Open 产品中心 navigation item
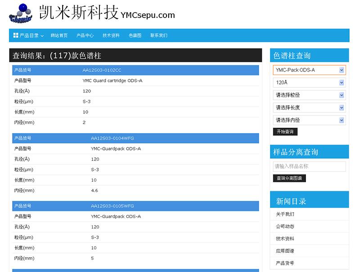This screenshot has width=360, height=272. [x=85, y=36]
